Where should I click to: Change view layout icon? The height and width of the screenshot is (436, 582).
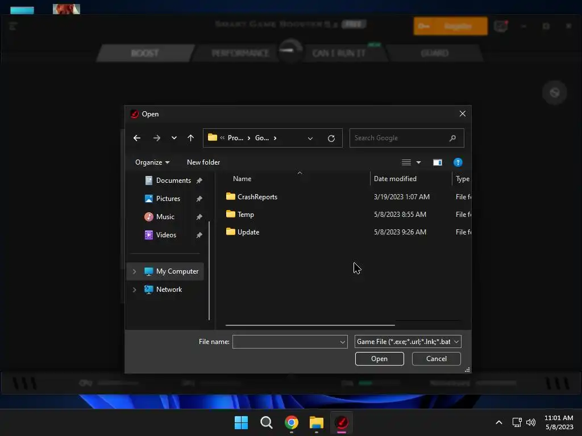[x=406, y=162]
